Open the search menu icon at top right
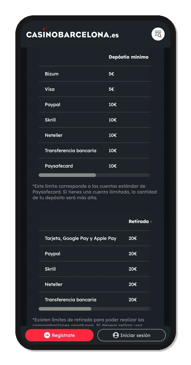The image size is (191, 365). (x=158, y=34)
